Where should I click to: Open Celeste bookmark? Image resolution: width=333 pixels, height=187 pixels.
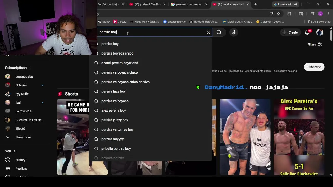click(120, 22)
